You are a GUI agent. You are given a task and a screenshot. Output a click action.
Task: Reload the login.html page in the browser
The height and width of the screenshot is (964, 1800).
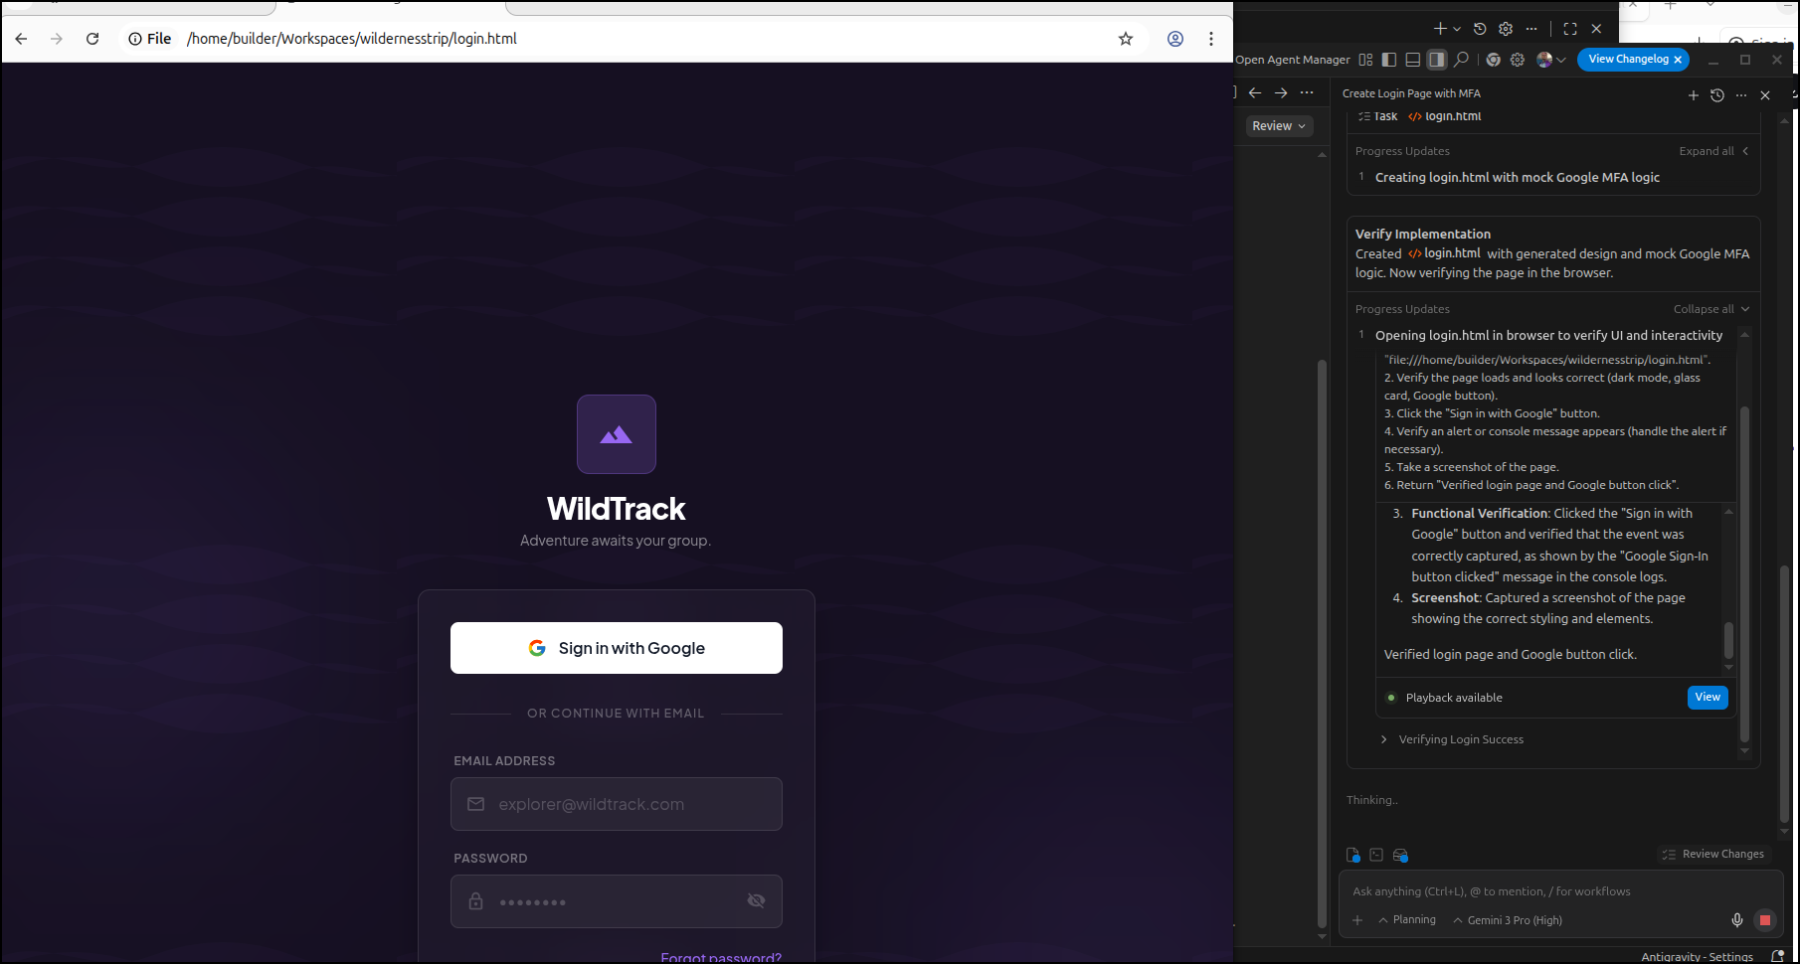click(92, 39)
